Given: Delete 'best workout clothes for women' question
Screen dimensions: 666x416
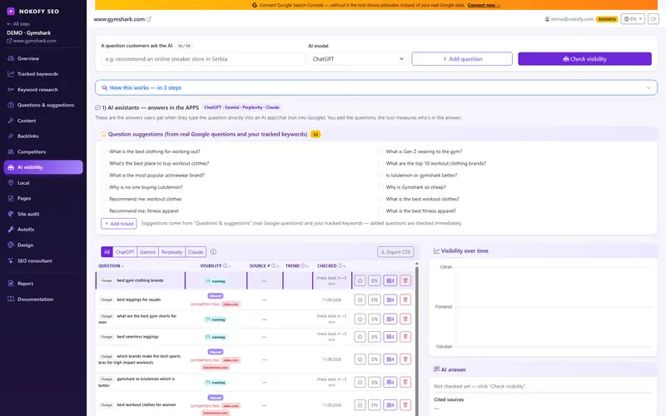Looking at the screenshot, I should [x=405, y=405].
